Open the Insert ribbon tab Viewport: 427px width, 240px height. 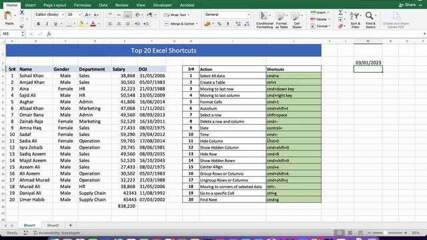click(x=30, y=5)
